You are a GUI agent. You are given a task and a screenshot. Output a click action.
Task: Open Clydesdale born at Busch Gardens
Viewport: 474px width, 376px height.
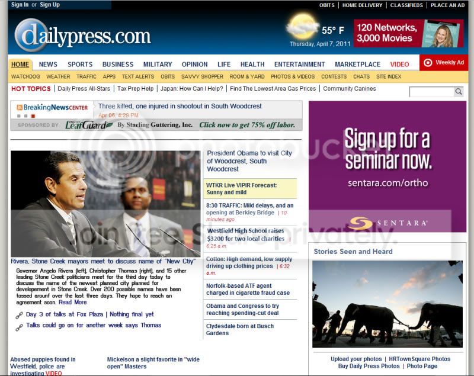[240, 329]
